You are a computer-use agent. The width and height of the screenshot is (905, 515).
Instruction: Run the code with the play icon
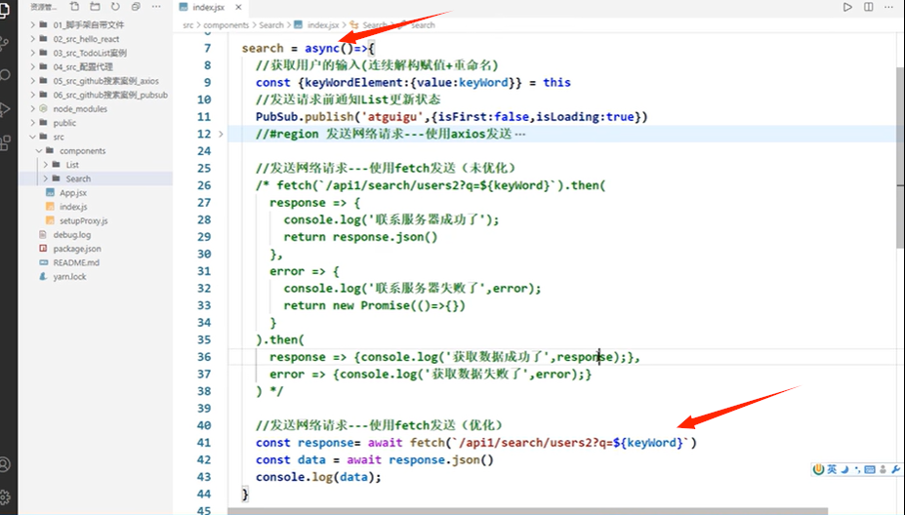(x=847, y=7)
